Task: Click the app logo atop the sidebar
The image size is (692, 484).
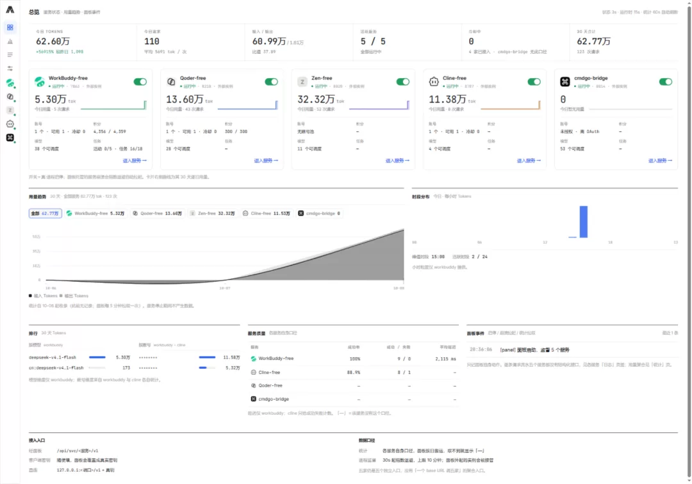Action: coord(10,10)
